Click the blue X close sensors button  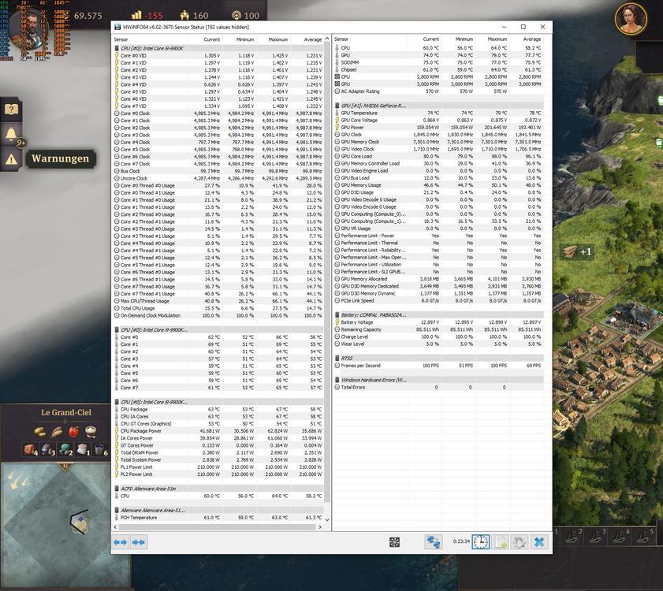[x=539, y=542]
